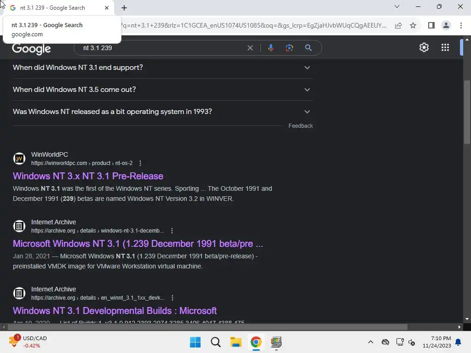Open the Windows Start menu
The width and height of the screenshot is (471, 353).
(x=195, y=342)
